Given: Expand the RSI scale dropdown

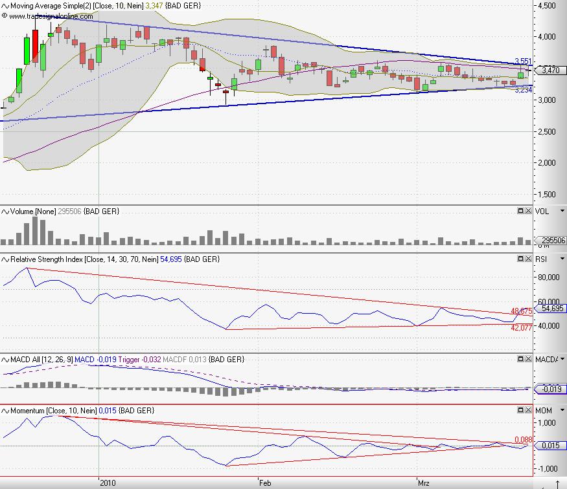Looking at the screenshot, I should point(561,259).
